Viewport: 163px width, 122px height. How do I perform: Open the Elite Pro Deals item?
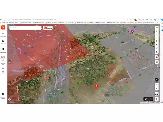tap(3, 62)
